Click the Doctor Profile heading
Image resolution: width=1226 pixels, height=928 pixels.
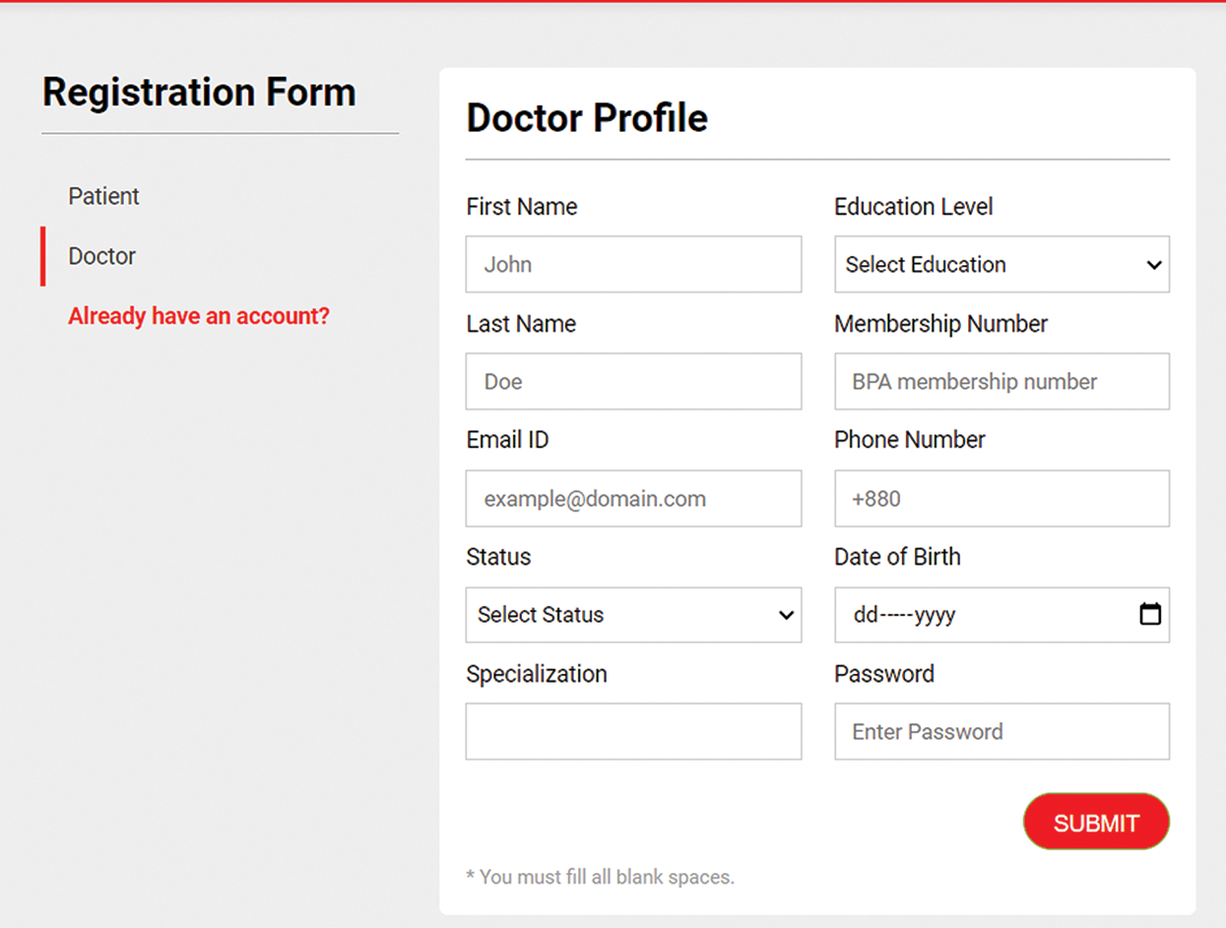point(587,118)
